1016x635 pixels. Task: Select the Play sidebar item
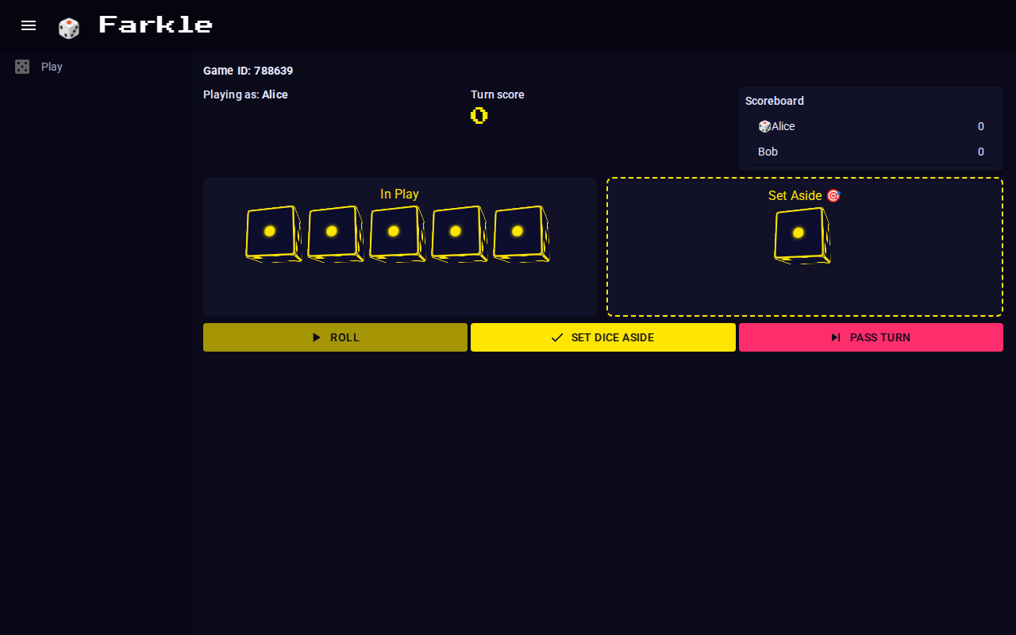(x=95, y=67)
